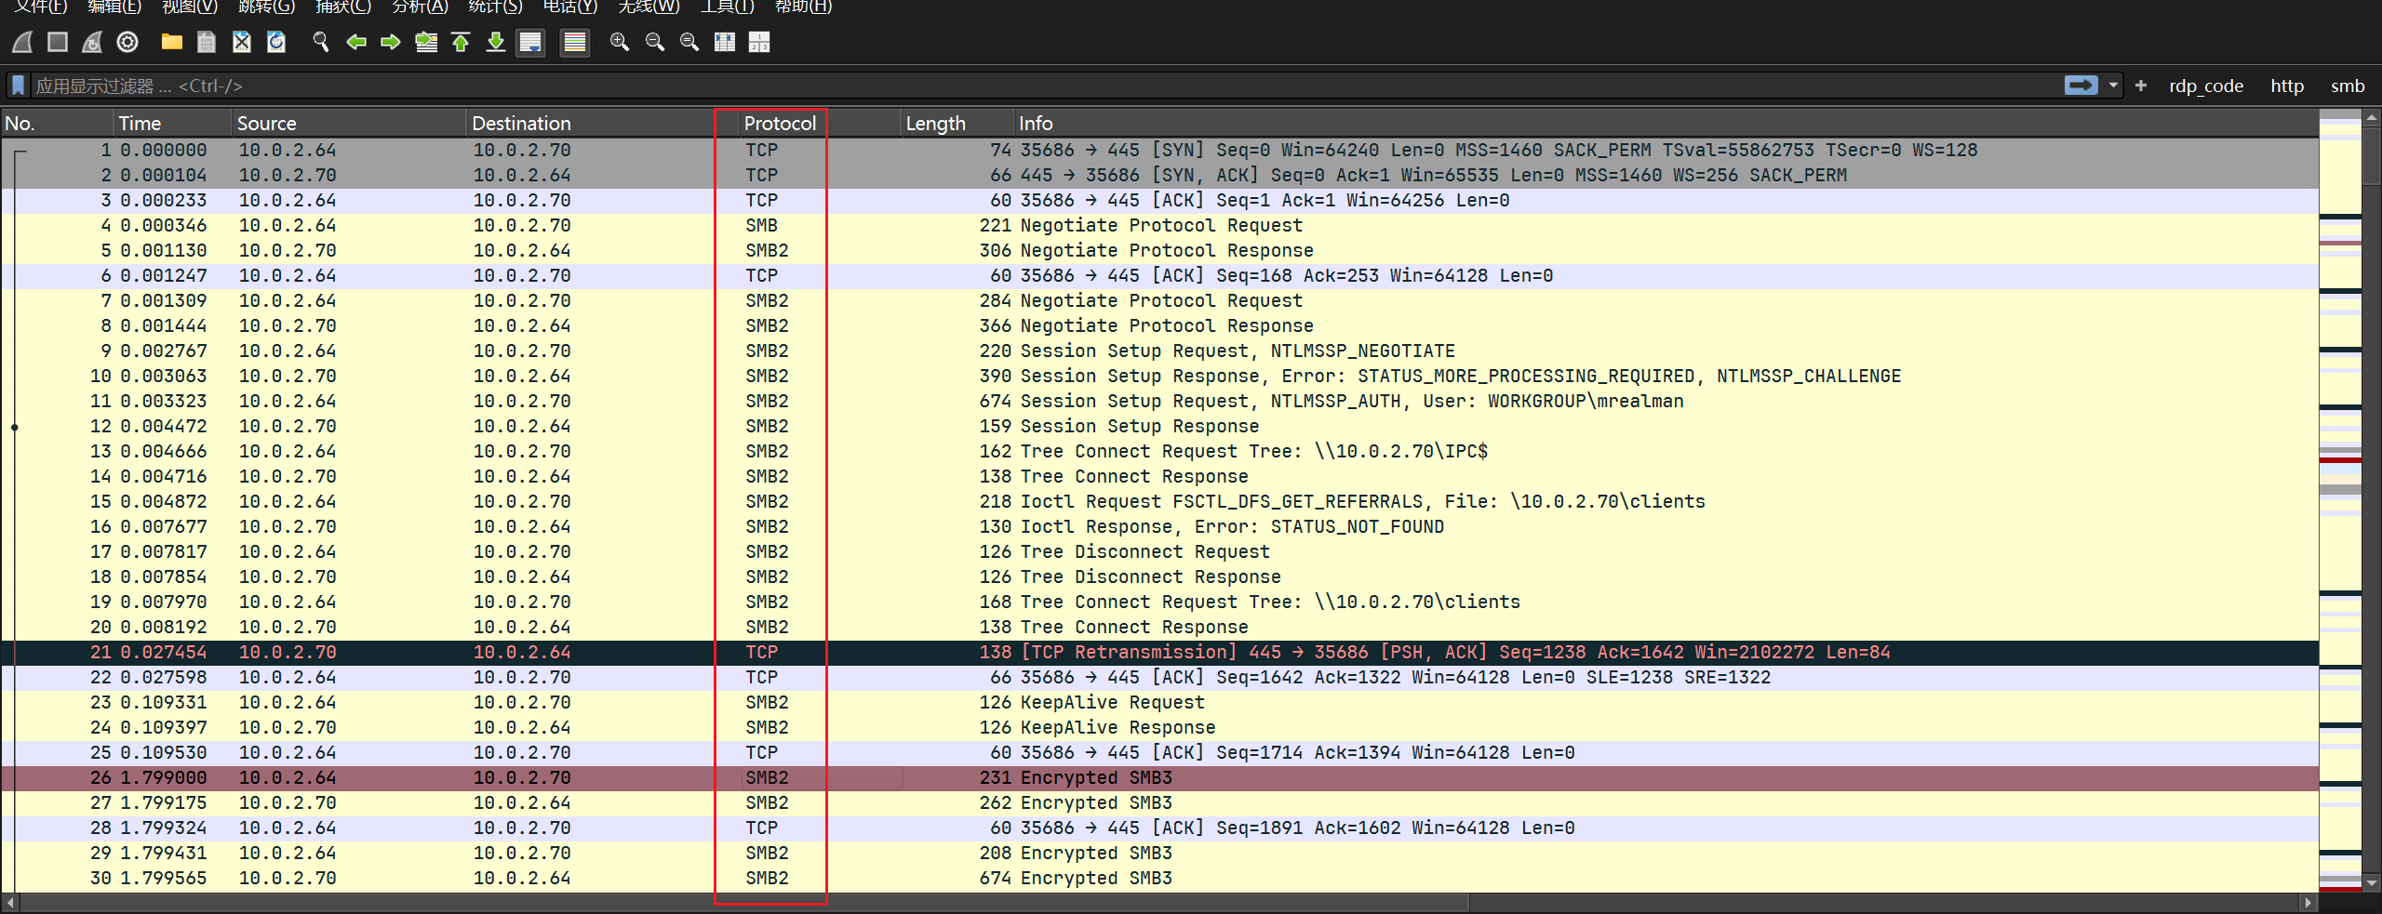Open a capture file via folder icon
The image size is (2382, 914).
tap(171, 42)
